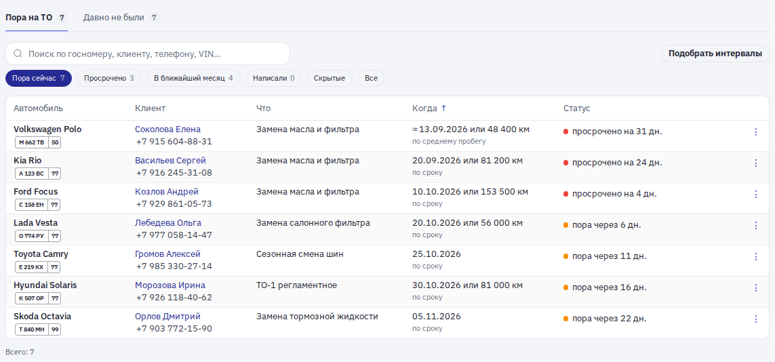Open client Морозова Ирина
The height and width of the screenshot is (362, 775).
(170, 285)
